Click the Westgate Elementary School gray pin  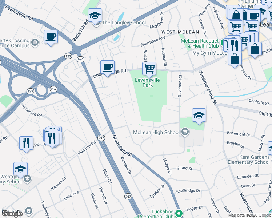(27, 179)
